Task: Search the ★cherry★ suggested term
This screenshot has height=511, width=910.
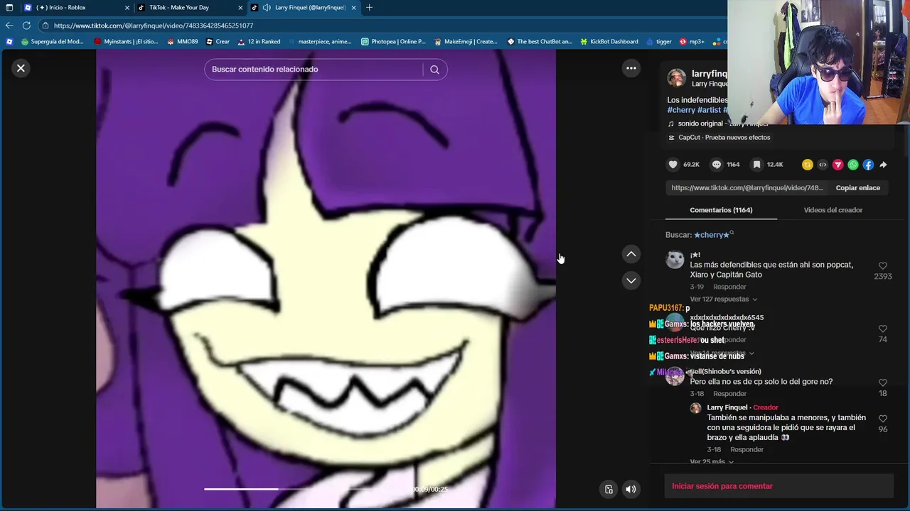Action: pos(713,235)
